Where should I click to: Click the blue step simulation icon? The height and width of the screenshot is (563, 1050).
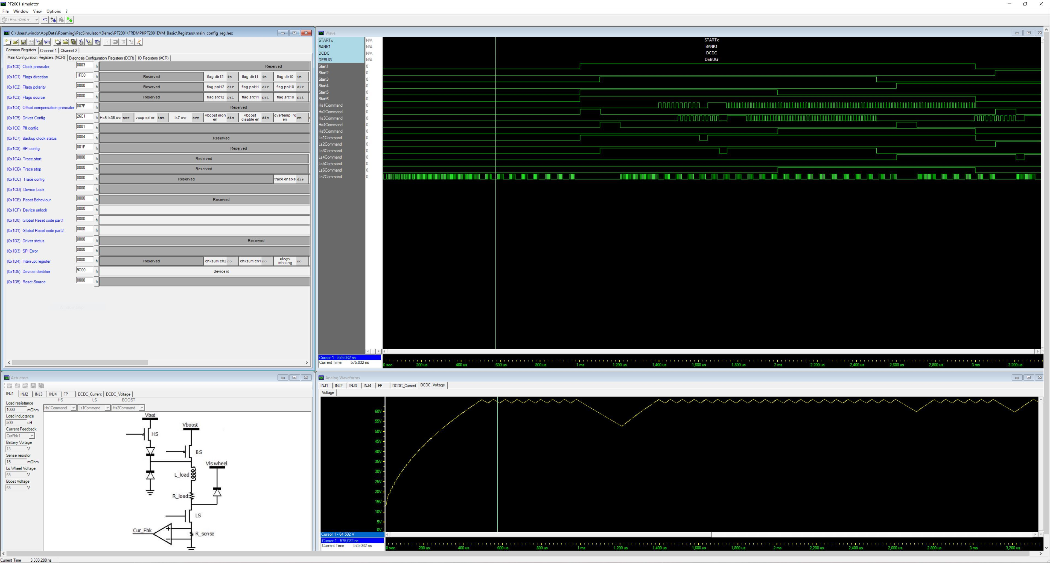tap(53, 20)
